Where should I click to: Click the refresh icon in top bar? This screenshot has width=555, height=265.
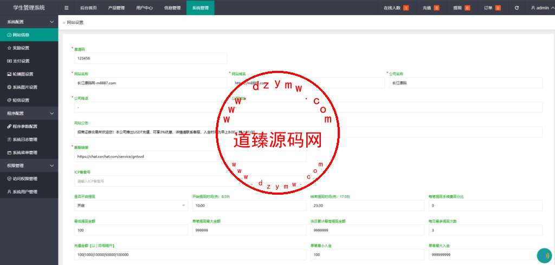pos(517,8)
